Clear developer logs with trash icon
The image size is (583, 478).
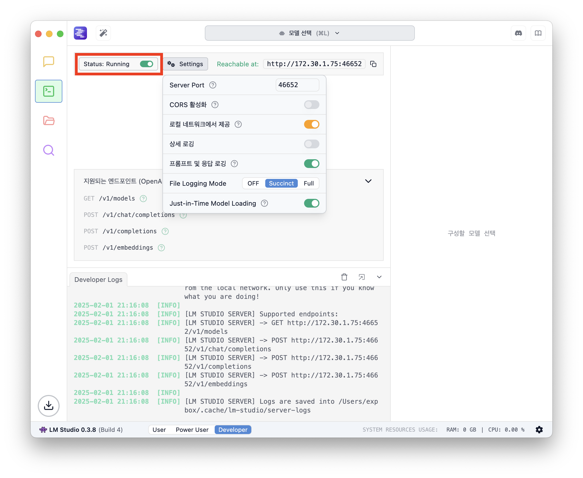click(x=344, y=277)
